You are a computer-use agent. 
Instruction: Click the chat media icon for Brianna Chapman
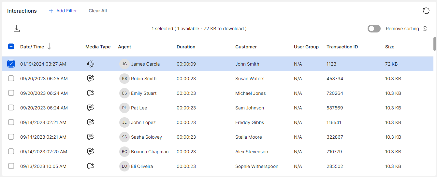[x=91, y=152]
